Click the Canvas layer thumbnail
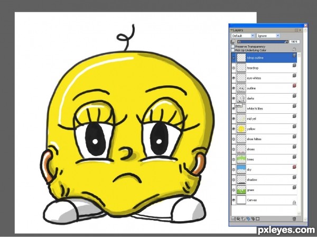 click(x=241, y=200)
